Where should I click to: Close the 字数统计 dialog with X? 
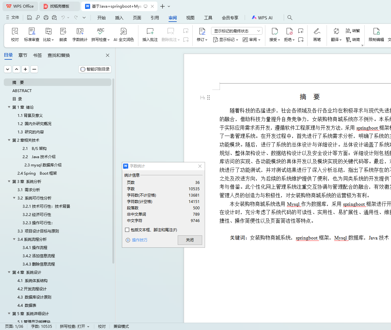pyautogui.click(x=200, y=166)
